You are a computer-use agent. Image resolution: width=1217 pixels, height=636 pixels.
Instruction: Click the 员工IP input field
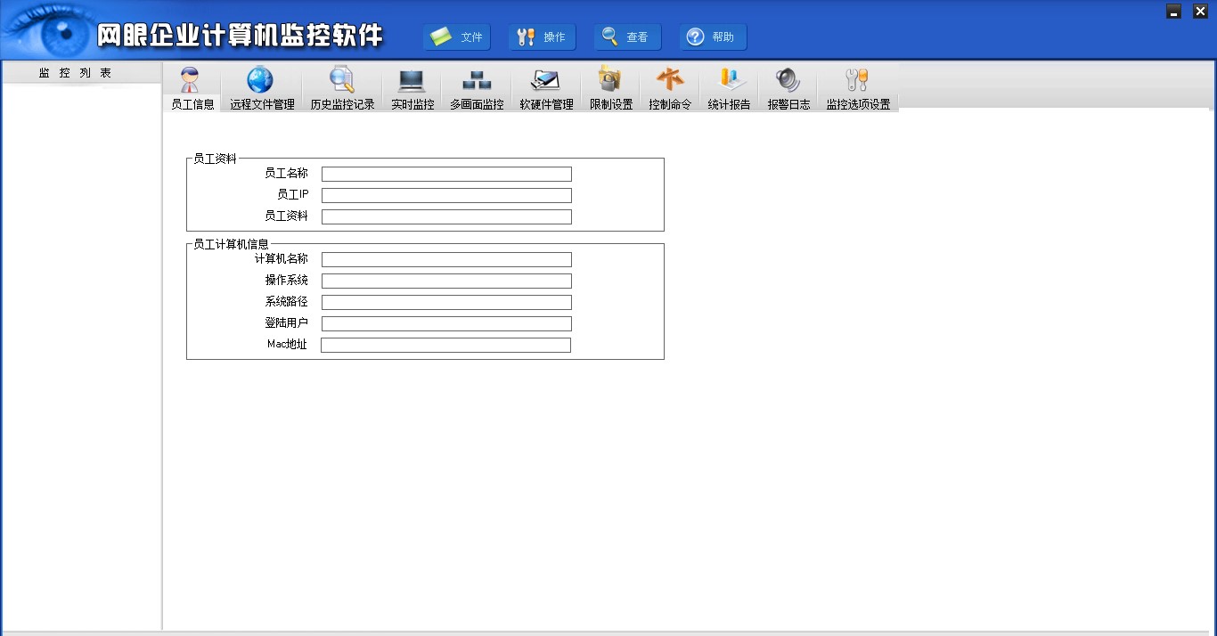(446, 195)
